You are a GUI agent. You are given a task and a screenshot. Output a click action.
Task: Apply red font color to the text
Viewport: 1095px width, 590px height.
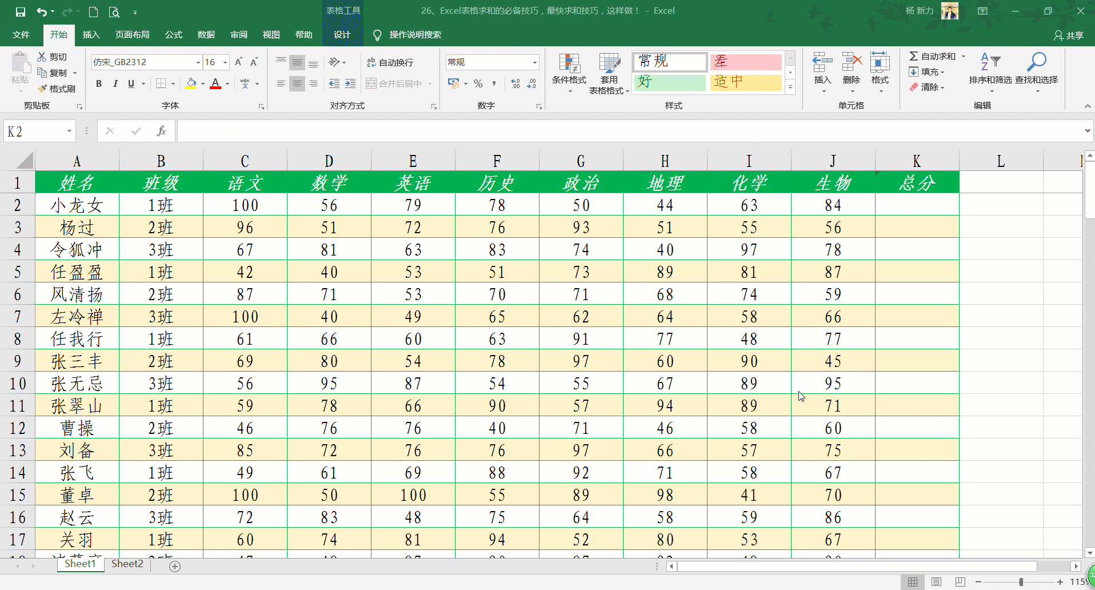[x=215, y=83]
